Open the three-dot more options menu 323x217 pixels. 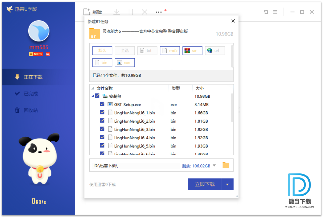coord(159,12)
